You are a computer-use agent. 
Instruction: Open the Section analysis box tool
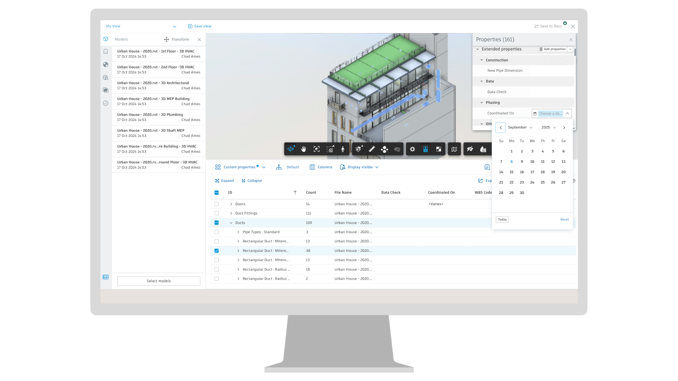click(x=359, y=149)
